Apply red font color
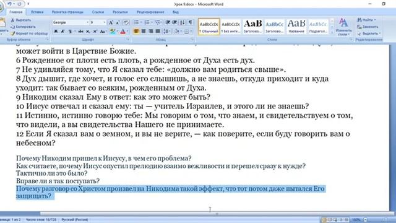This screenshot has width=396, height=223. tap(123, 32)
